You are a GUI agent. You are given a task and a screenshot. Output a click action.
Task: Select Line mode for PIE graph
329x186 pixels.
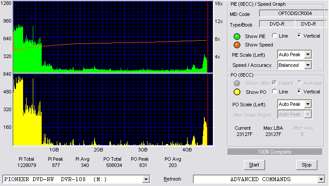(x=274, y=35)
